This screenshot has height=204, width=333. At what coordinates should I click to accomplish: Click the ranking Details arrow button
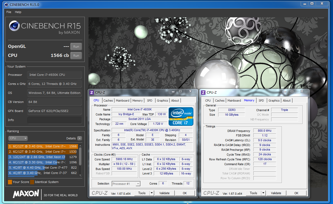pos(79,138)
